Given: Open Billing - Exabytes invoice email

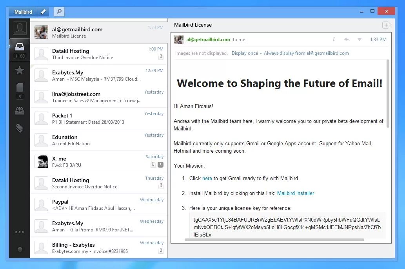Looking at the screenshot, I should coord(99,247).
